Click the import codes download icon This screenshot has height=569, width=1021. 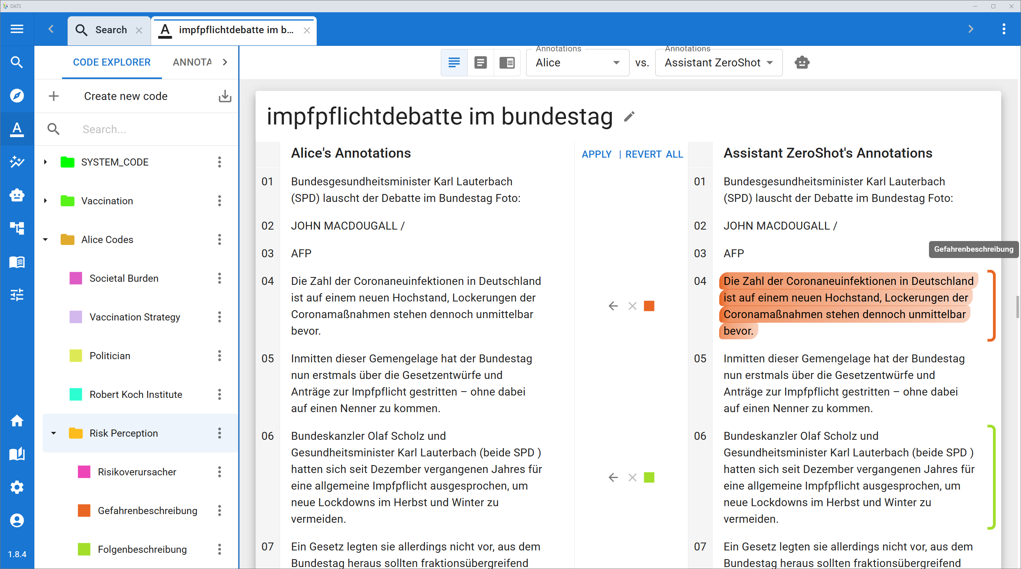[x=225, y=96]
